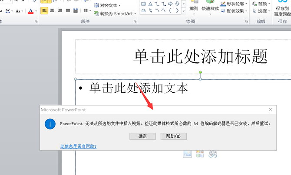
Task: Click the body placeholder 单击此处添加文本
Action: coord(139,88)
